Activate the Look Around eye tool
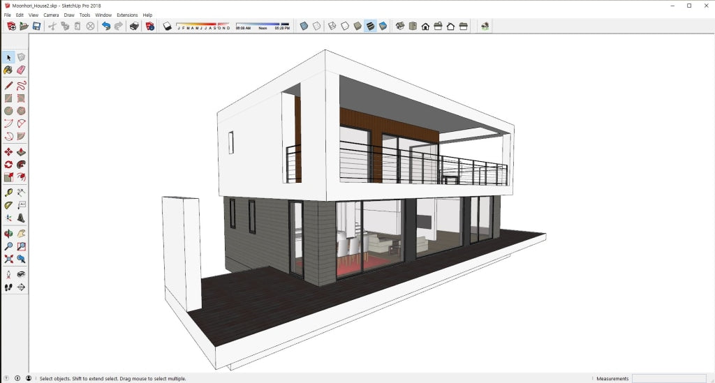715x383 pixels. coord(21,274)
